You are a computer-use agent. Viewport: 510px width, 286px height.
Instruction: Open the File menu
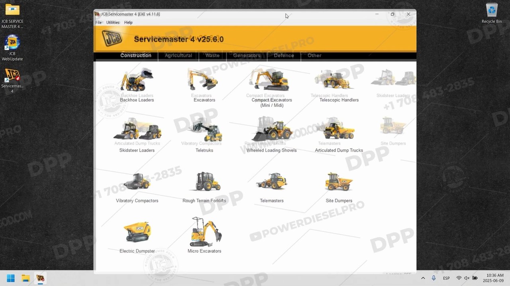[98, 23]
